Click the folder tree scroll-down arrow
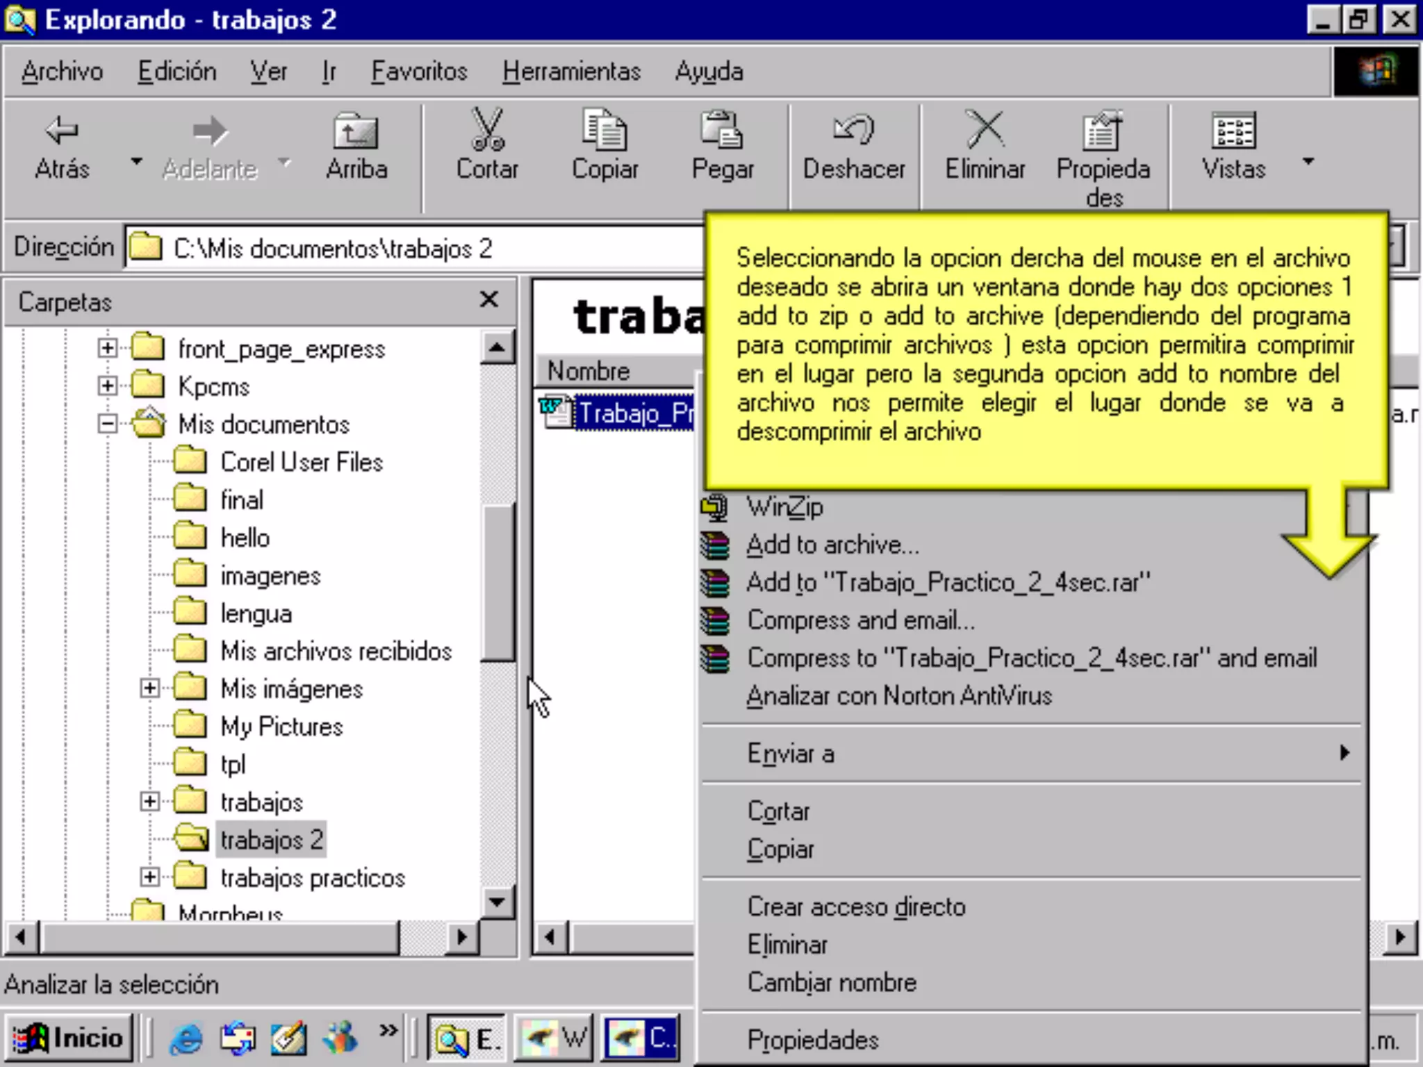Viewport: 1423px width, 1067px height. 497,902
